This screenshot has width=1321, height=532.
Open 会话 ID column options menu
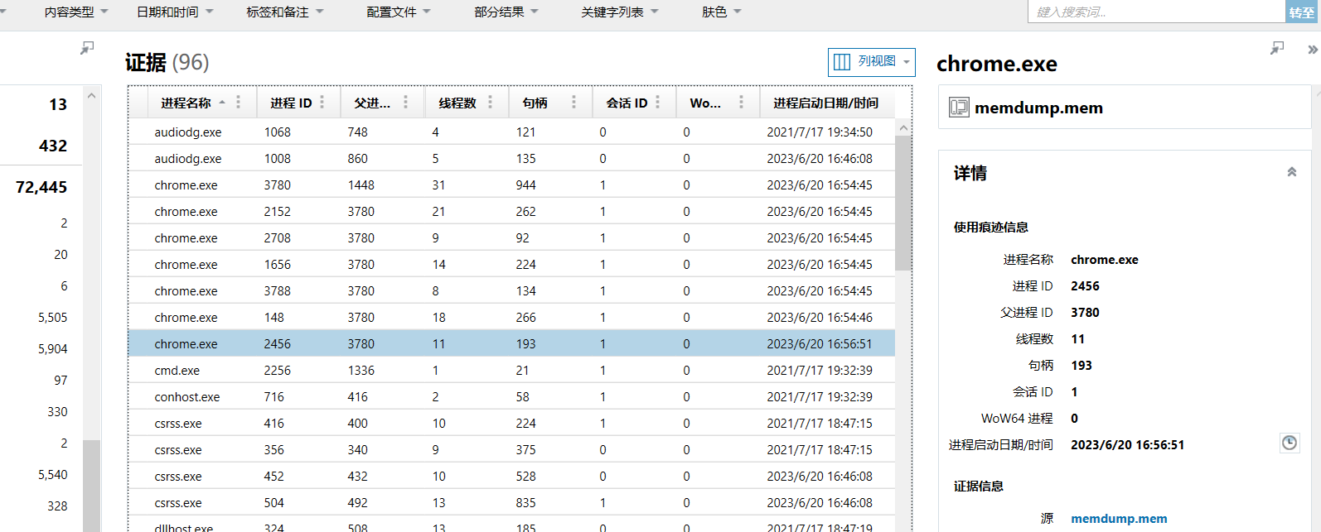coord(657,102)
